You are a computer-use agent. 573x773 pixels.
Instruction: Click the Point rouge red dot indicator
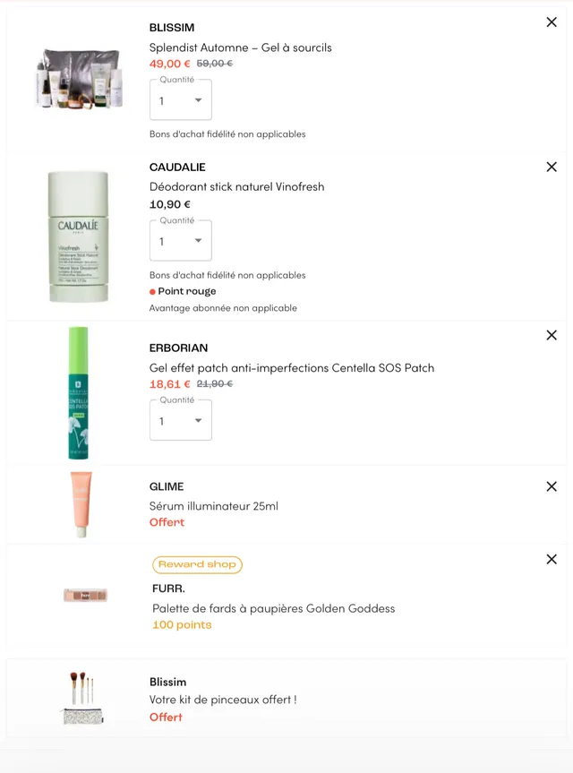[x=153, y=292]
